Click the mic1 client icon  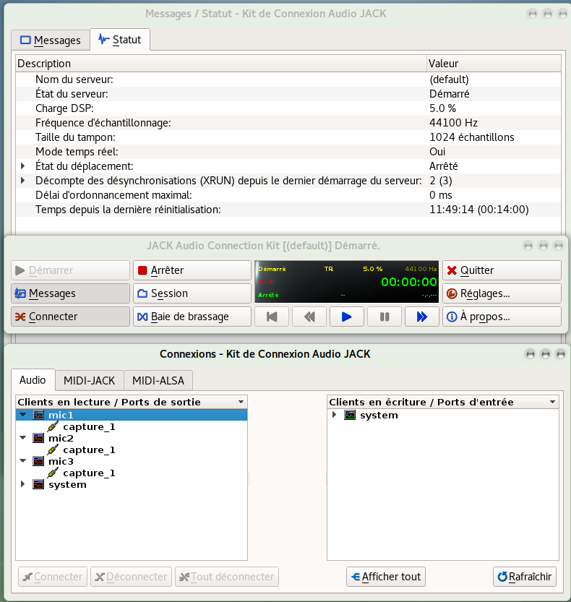click(x=38, y=415)
